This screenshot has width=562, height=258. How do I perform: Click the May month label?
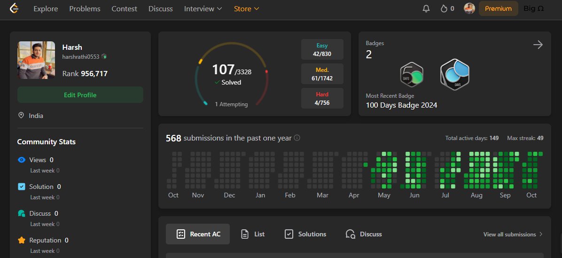[384, 195]
